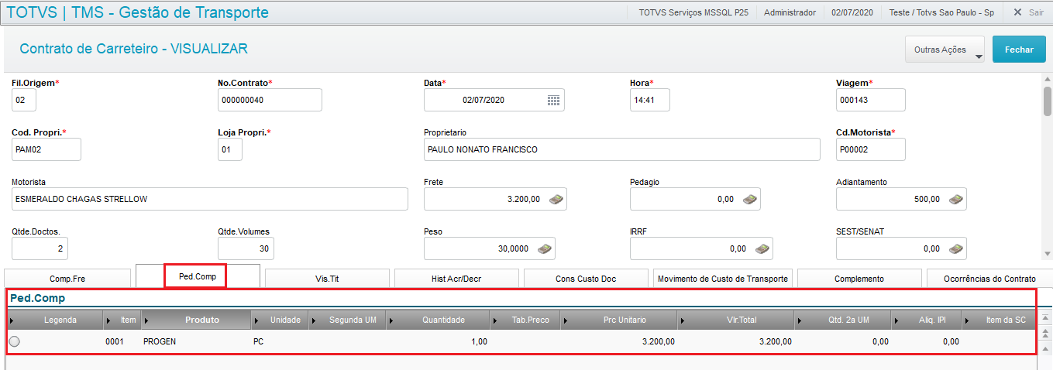
Task: Click the Hora input field
Action: point(650,100)
